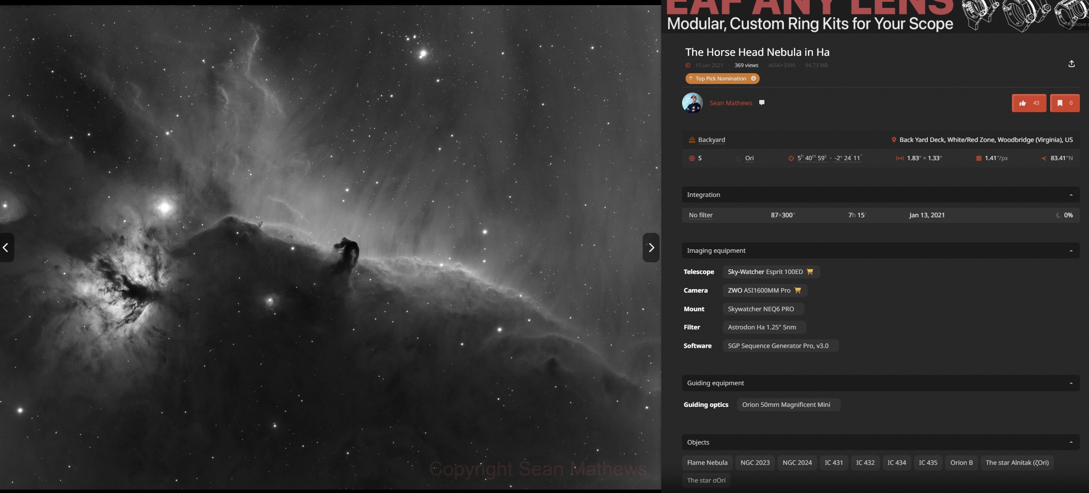1089x493 pixels.
Task: Click the field width ruler icon
Action: pyautogui.click(x=900, y=158)
